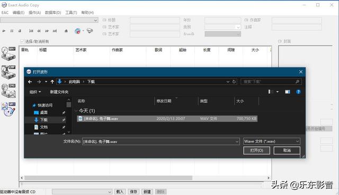Open the Edit (E) menu
Viewport: 339px width, 195px height.
click(x=19, y=13)
